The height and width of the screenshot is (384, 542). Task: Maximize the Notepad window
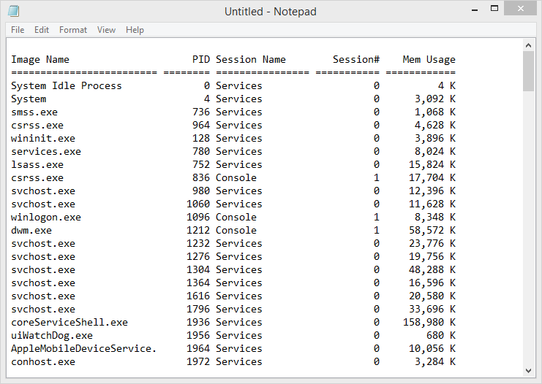point(494,9)
